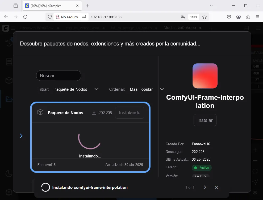The height and width of the screenshot is (200, 263).
Task: Bookmark this page with the star icon
Action: [x=204, y=17]
